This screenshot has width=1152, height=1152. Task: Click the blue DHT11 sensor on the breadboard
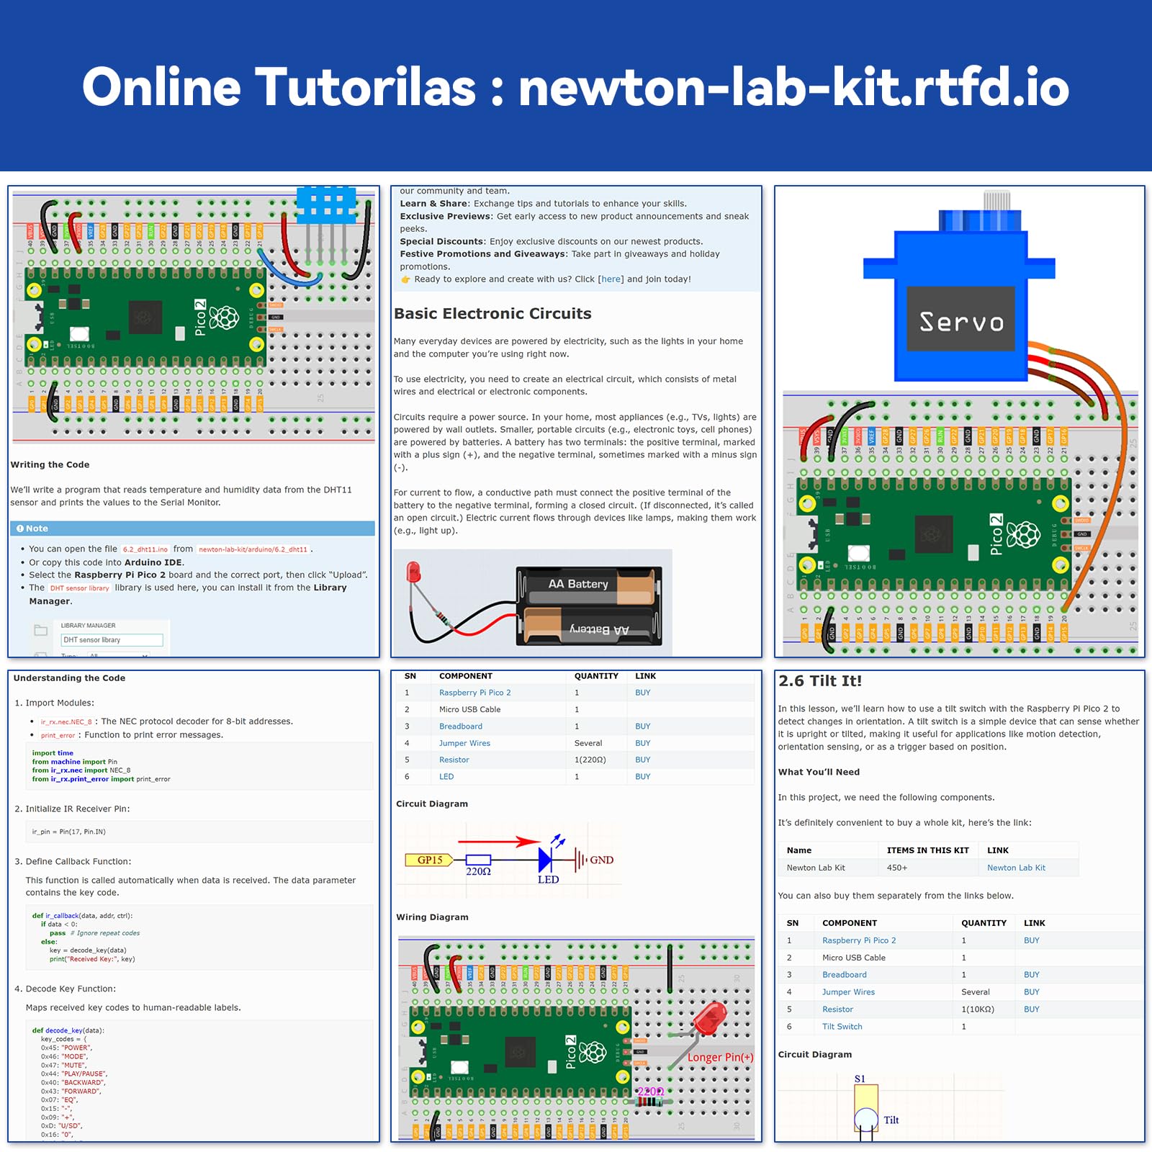[x=326, y=204]
